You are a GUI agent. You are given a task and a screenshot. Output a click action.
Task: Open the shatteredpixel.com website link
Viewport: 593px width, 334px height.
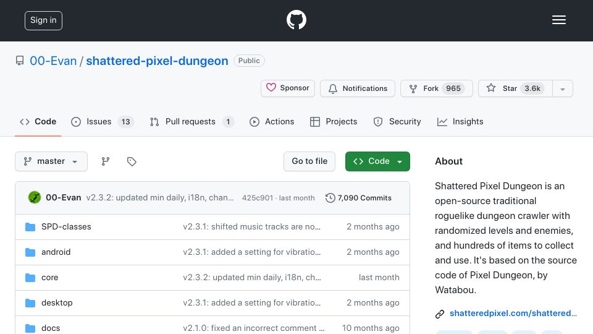click(513, 313)
